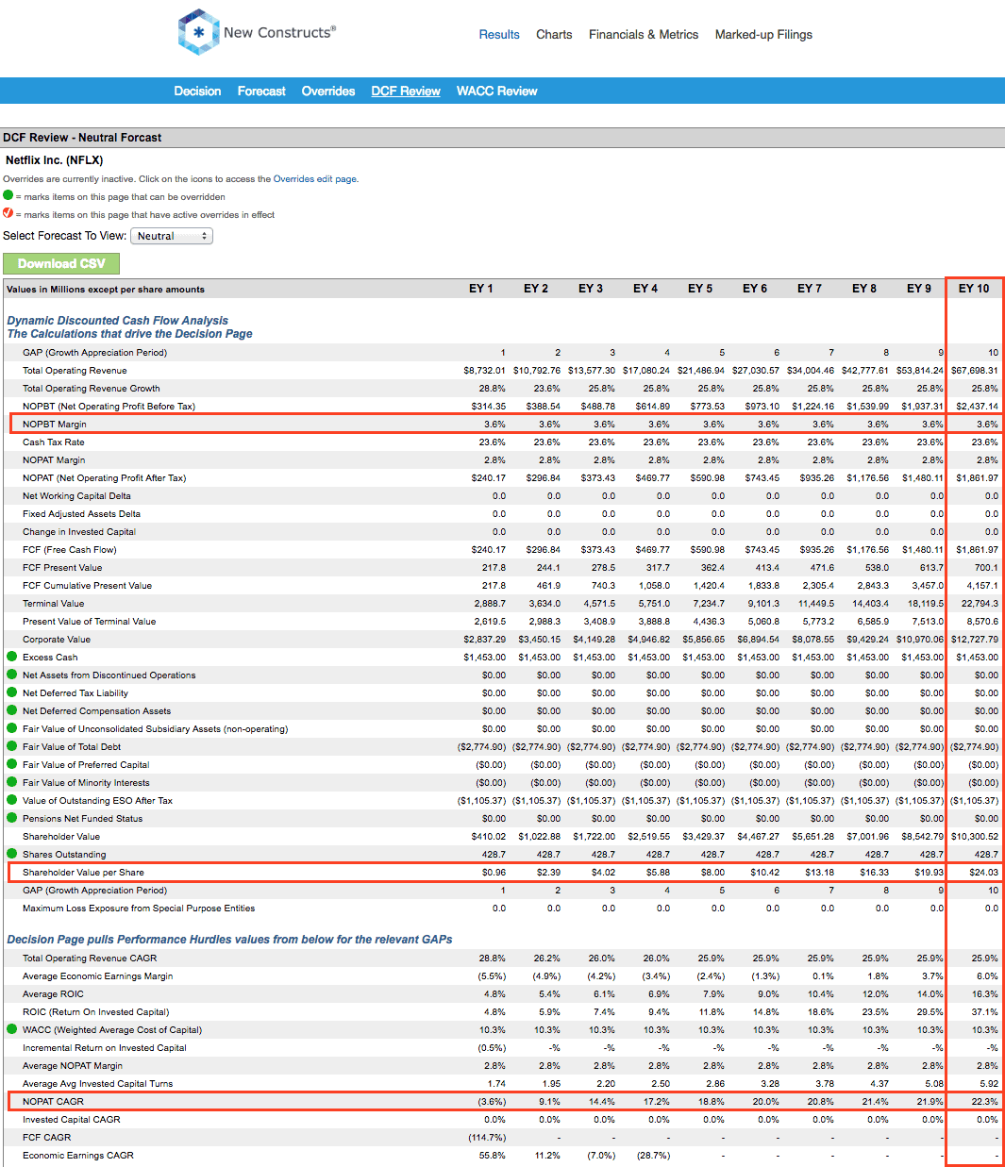Click the Download CSV button
The width and height of the screenshot is (1005, 1167).
[61, 264]
